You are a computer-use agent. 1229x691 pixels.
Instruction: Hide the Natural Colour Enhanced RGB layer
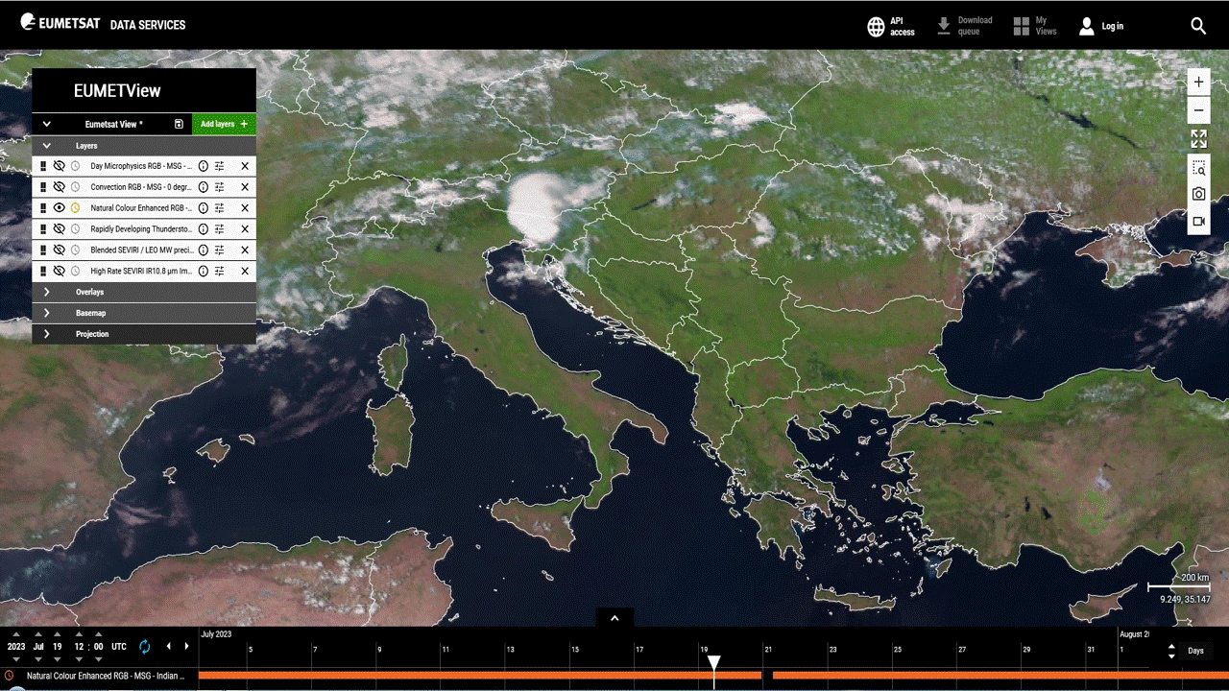pyautogui.click(x=59, y=208)
